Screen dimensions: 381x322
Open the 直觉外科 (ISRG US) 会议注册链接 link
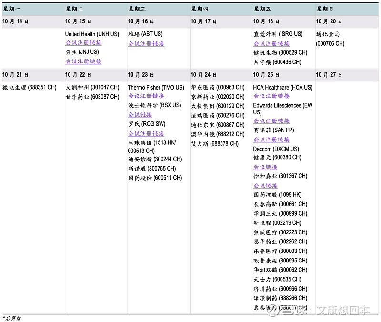(x=271, y=44)
